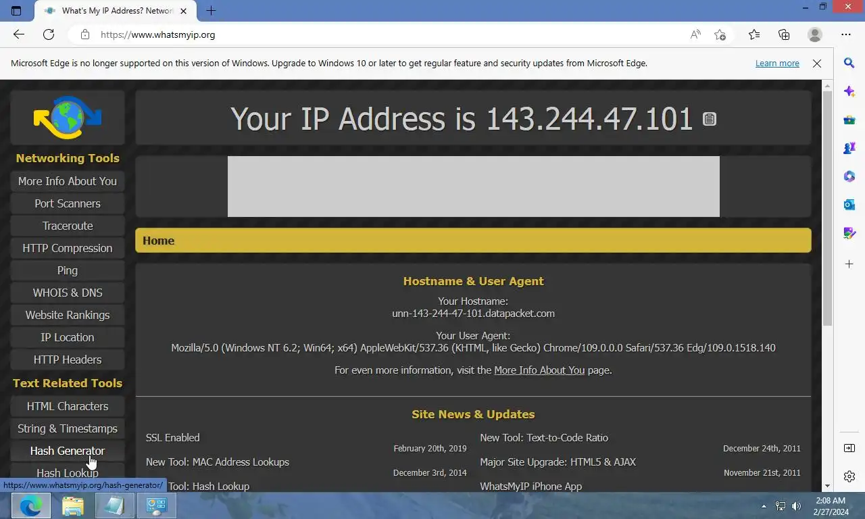Close the What's My IP Address tab
This screenshot has width=865, height=519.
click(x=184, y=11)
